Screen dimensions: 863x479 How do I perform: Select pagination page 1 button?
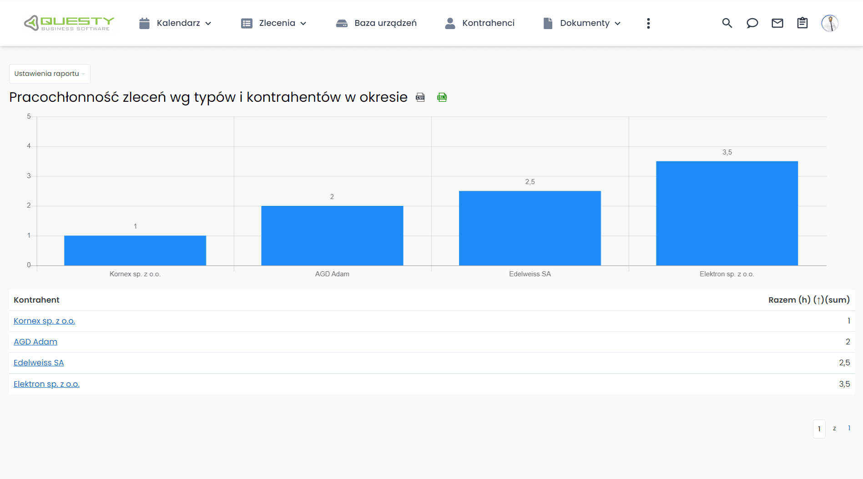[819, 429]
